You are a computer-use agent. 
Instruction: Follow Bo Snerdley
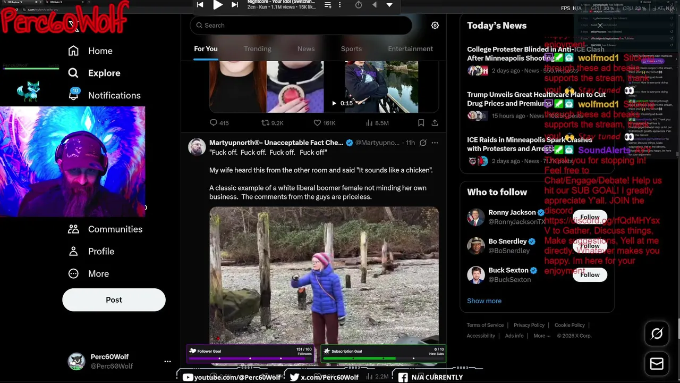tap(590, 246)
